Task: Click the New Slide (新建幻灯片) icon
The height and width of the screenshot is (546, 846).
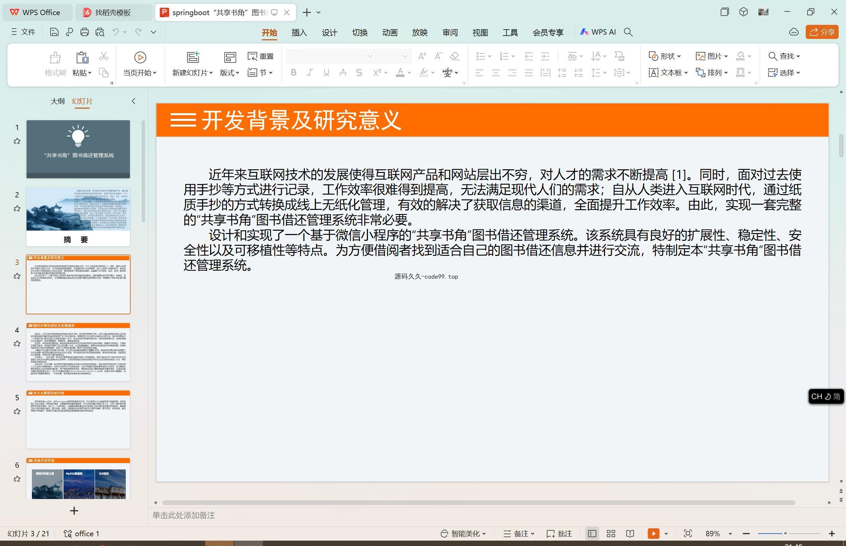Action: click(193, 57)
